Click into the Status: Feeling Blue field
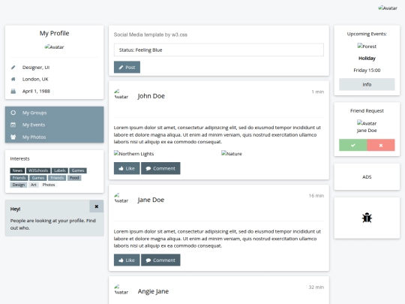 219,50
